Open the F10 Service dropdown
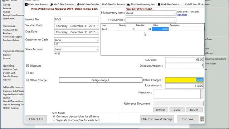The height and width of the screenshot is (129, 229). pos(175,20)
